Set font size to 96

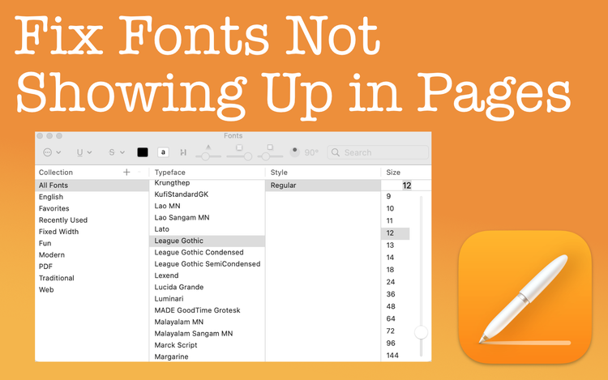point(395,344)
